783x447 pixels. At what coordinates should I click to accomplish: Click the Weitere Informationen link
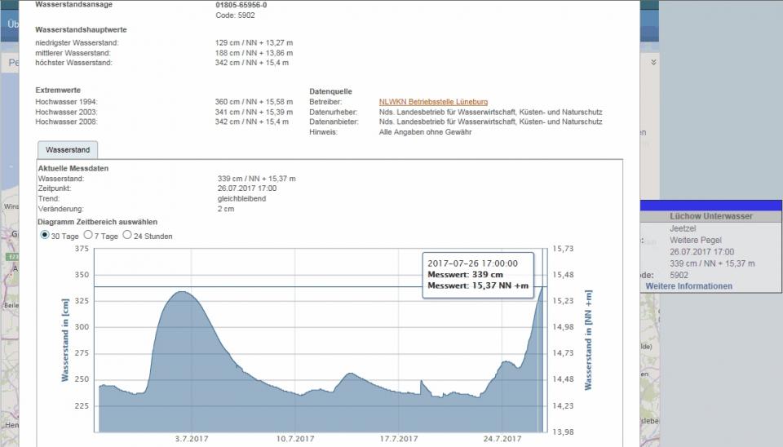click(688, 286)
